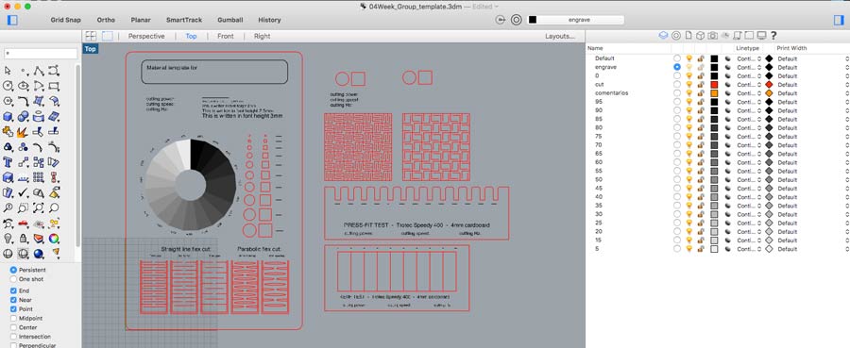Uncheck the Near object snap
This screenshot has height=348, width=850.
click(13, 300)
